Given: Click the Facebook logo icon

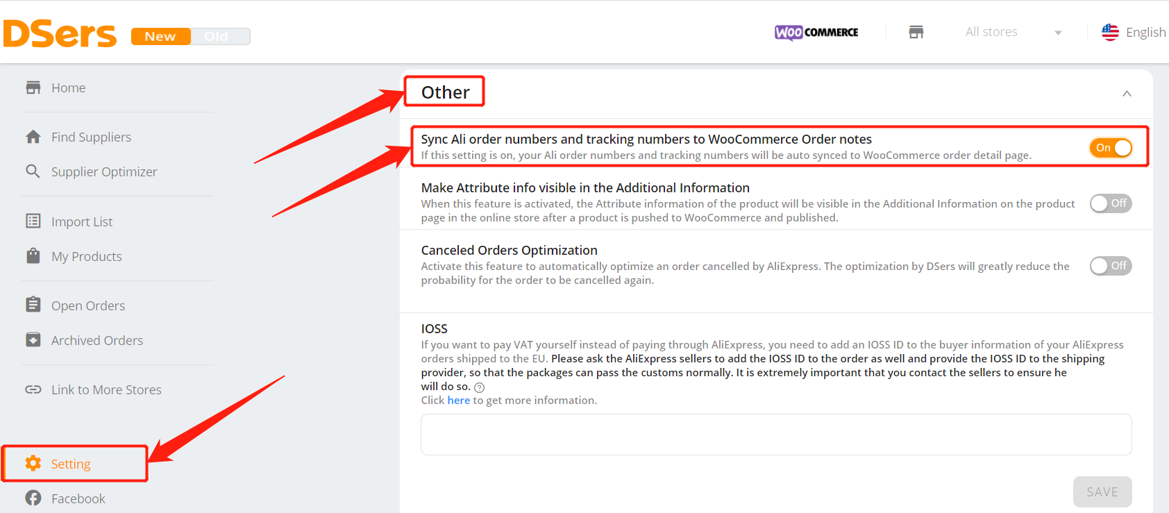Looking at the screenshot, I should tap(33, 498).
